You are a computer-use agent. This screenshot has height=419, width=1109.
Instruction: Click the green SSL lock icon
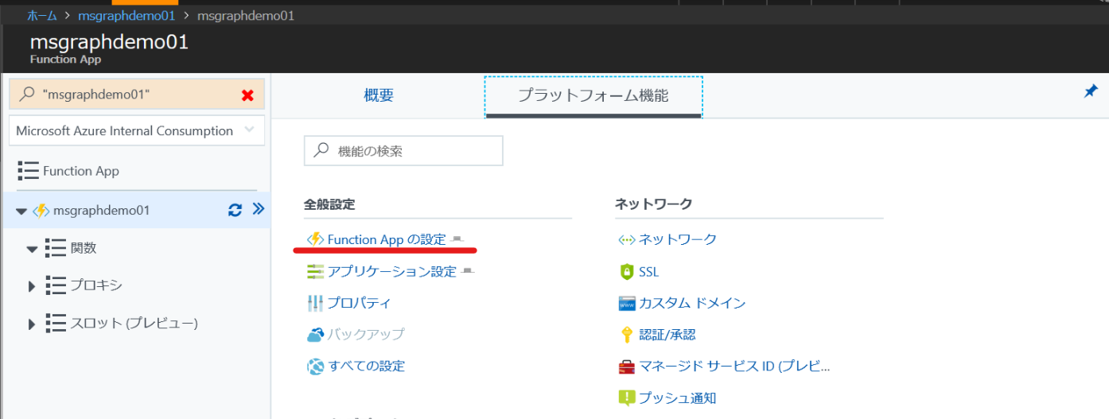[627, 272]
